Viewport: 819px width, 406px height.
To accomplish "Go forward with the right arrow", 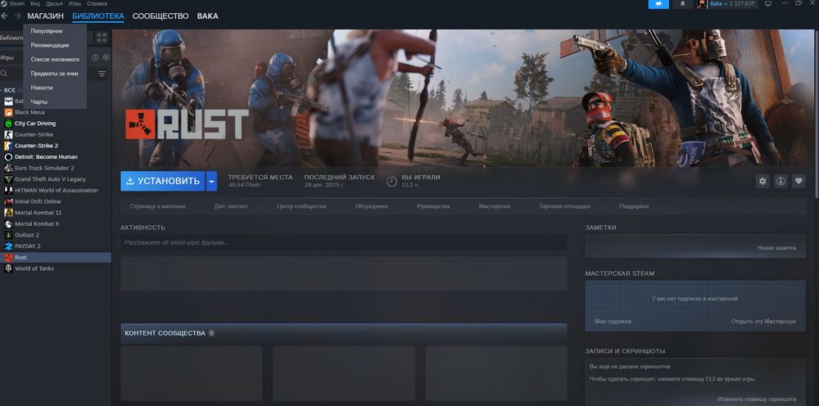I will pos(18,16).
